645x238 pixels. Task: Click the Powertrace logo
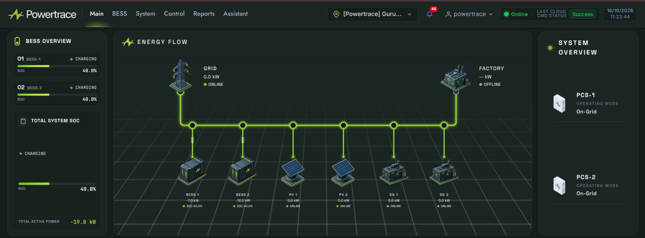coord(42,14)
